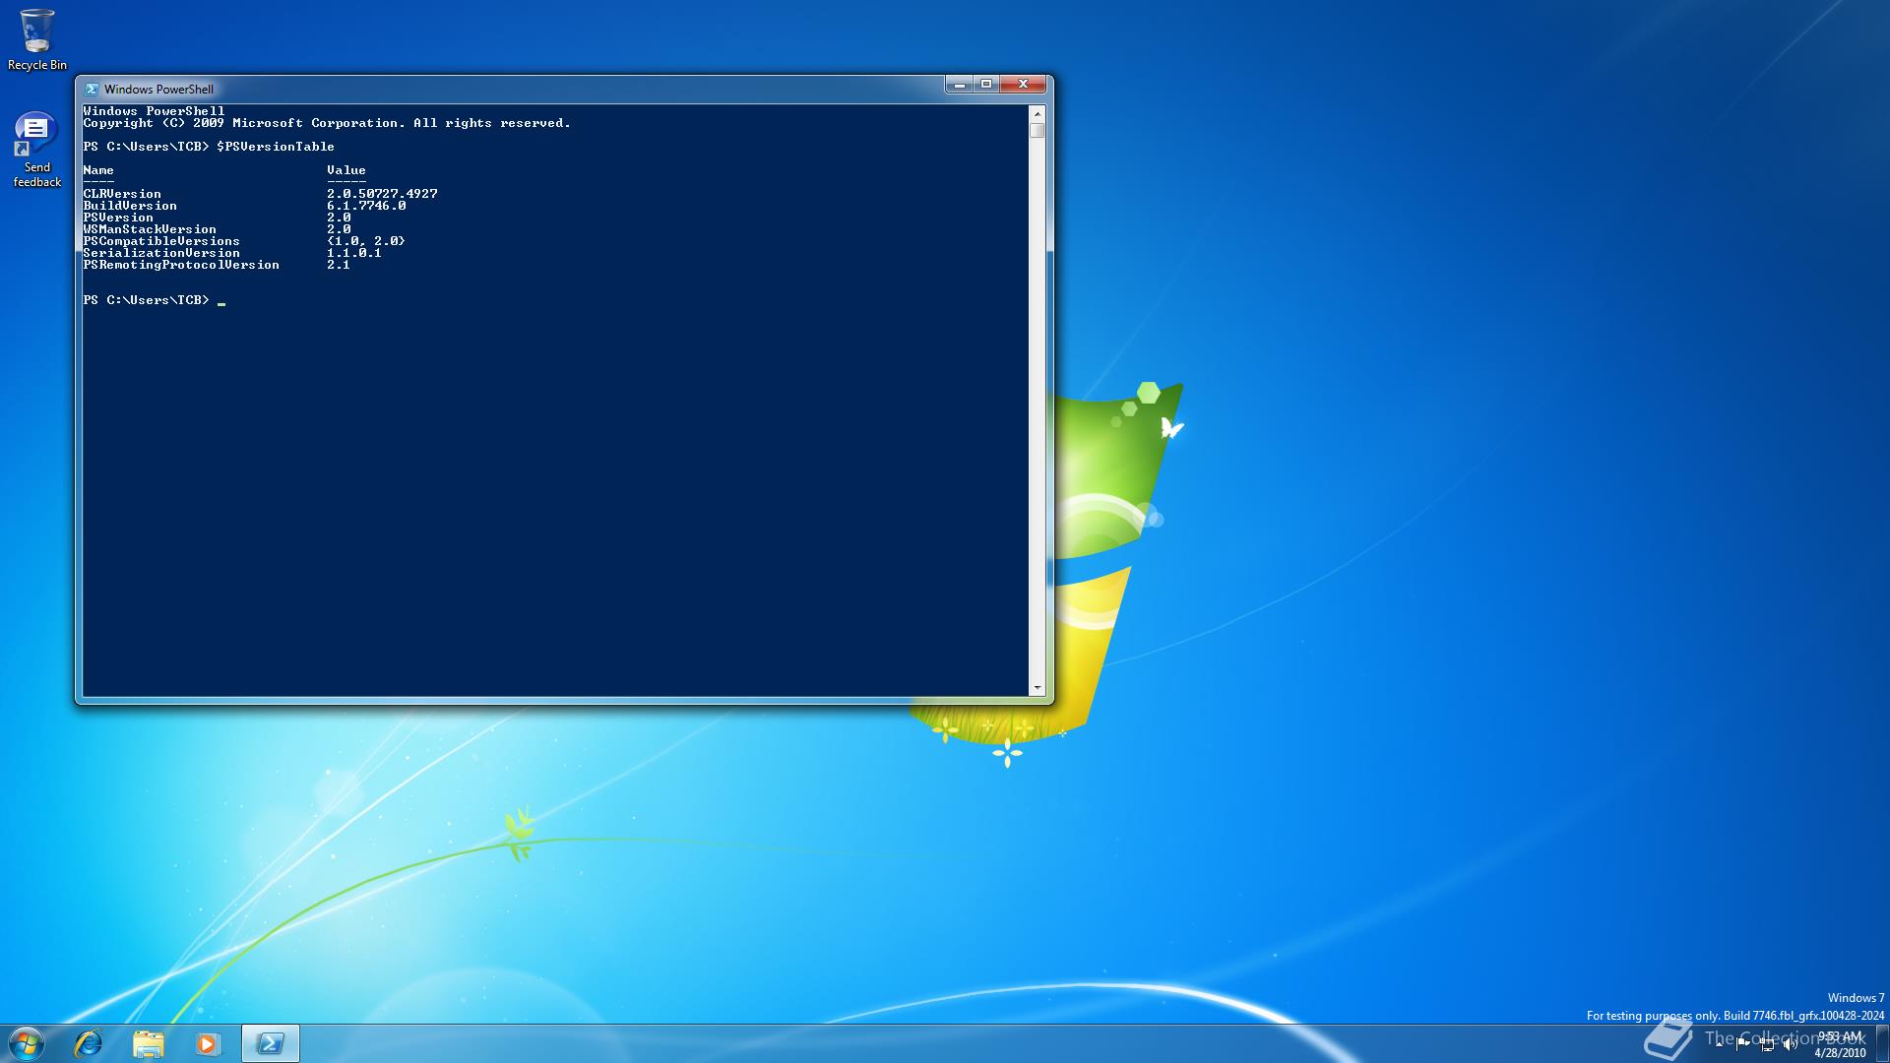Image resolution: width=1890 pixels, height=1063 pixels.
Task: Click the PowerShell scrollbar down arrow
Action: pyautogui.click(x=1037, y=688)
